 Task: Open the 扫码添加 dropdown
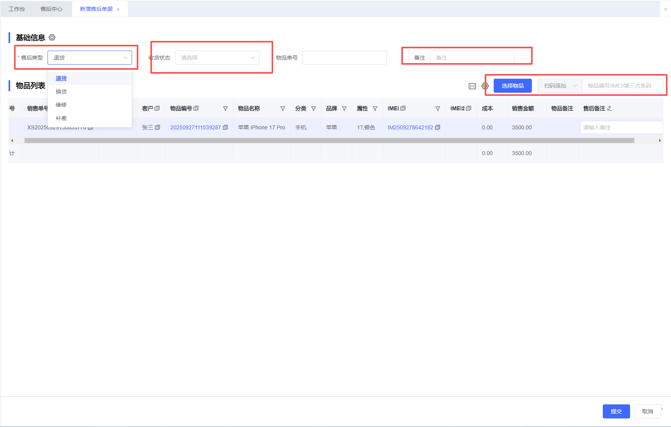click(560, 86)
